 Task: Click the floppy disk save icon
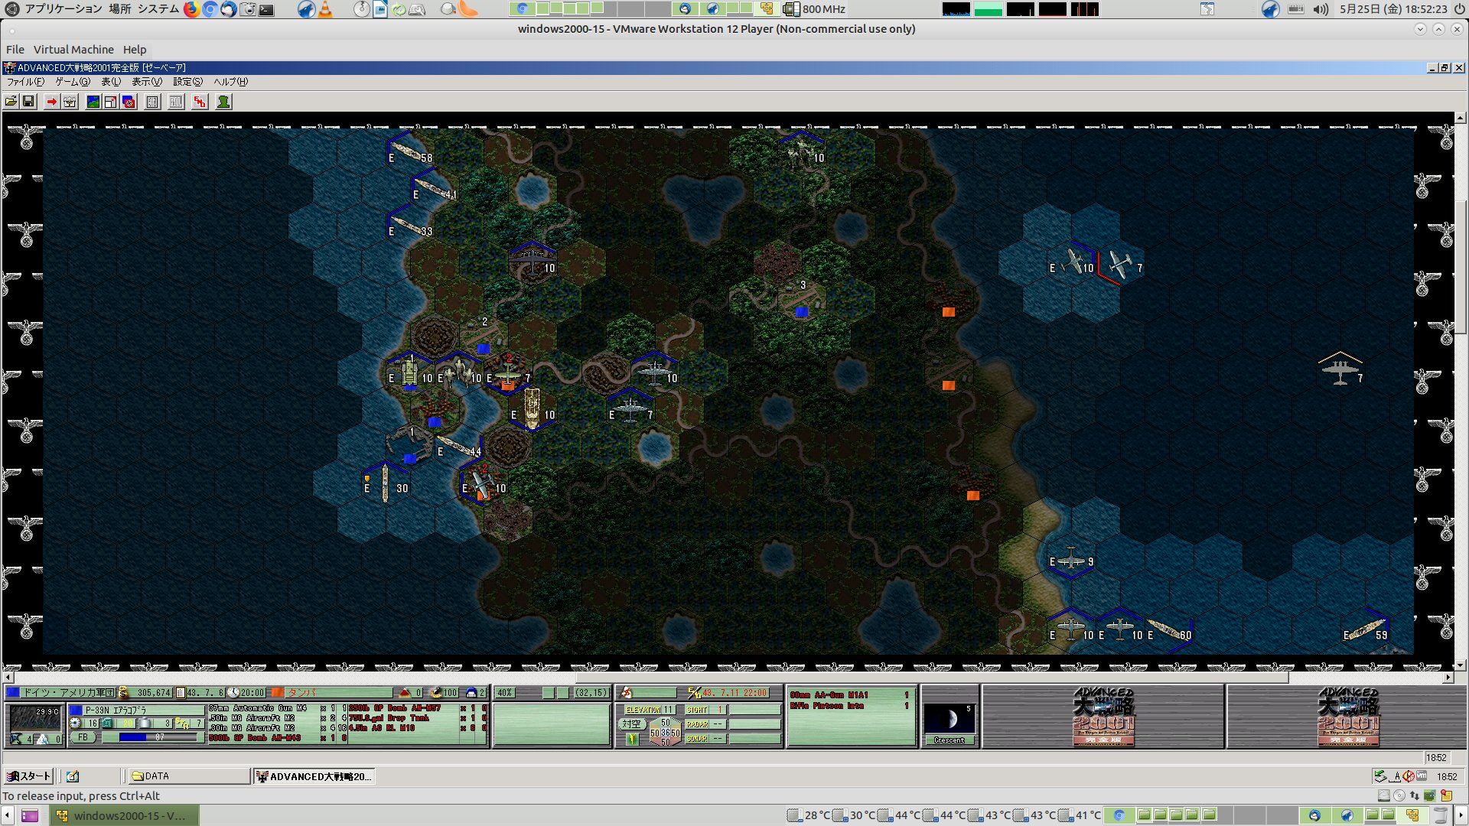coord(28,102)
